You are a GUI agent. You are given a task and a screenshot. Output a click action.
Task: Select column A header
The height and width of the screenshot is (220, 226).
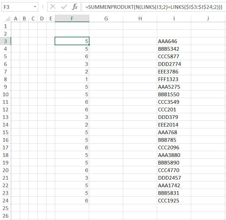(x=15, y=19)
